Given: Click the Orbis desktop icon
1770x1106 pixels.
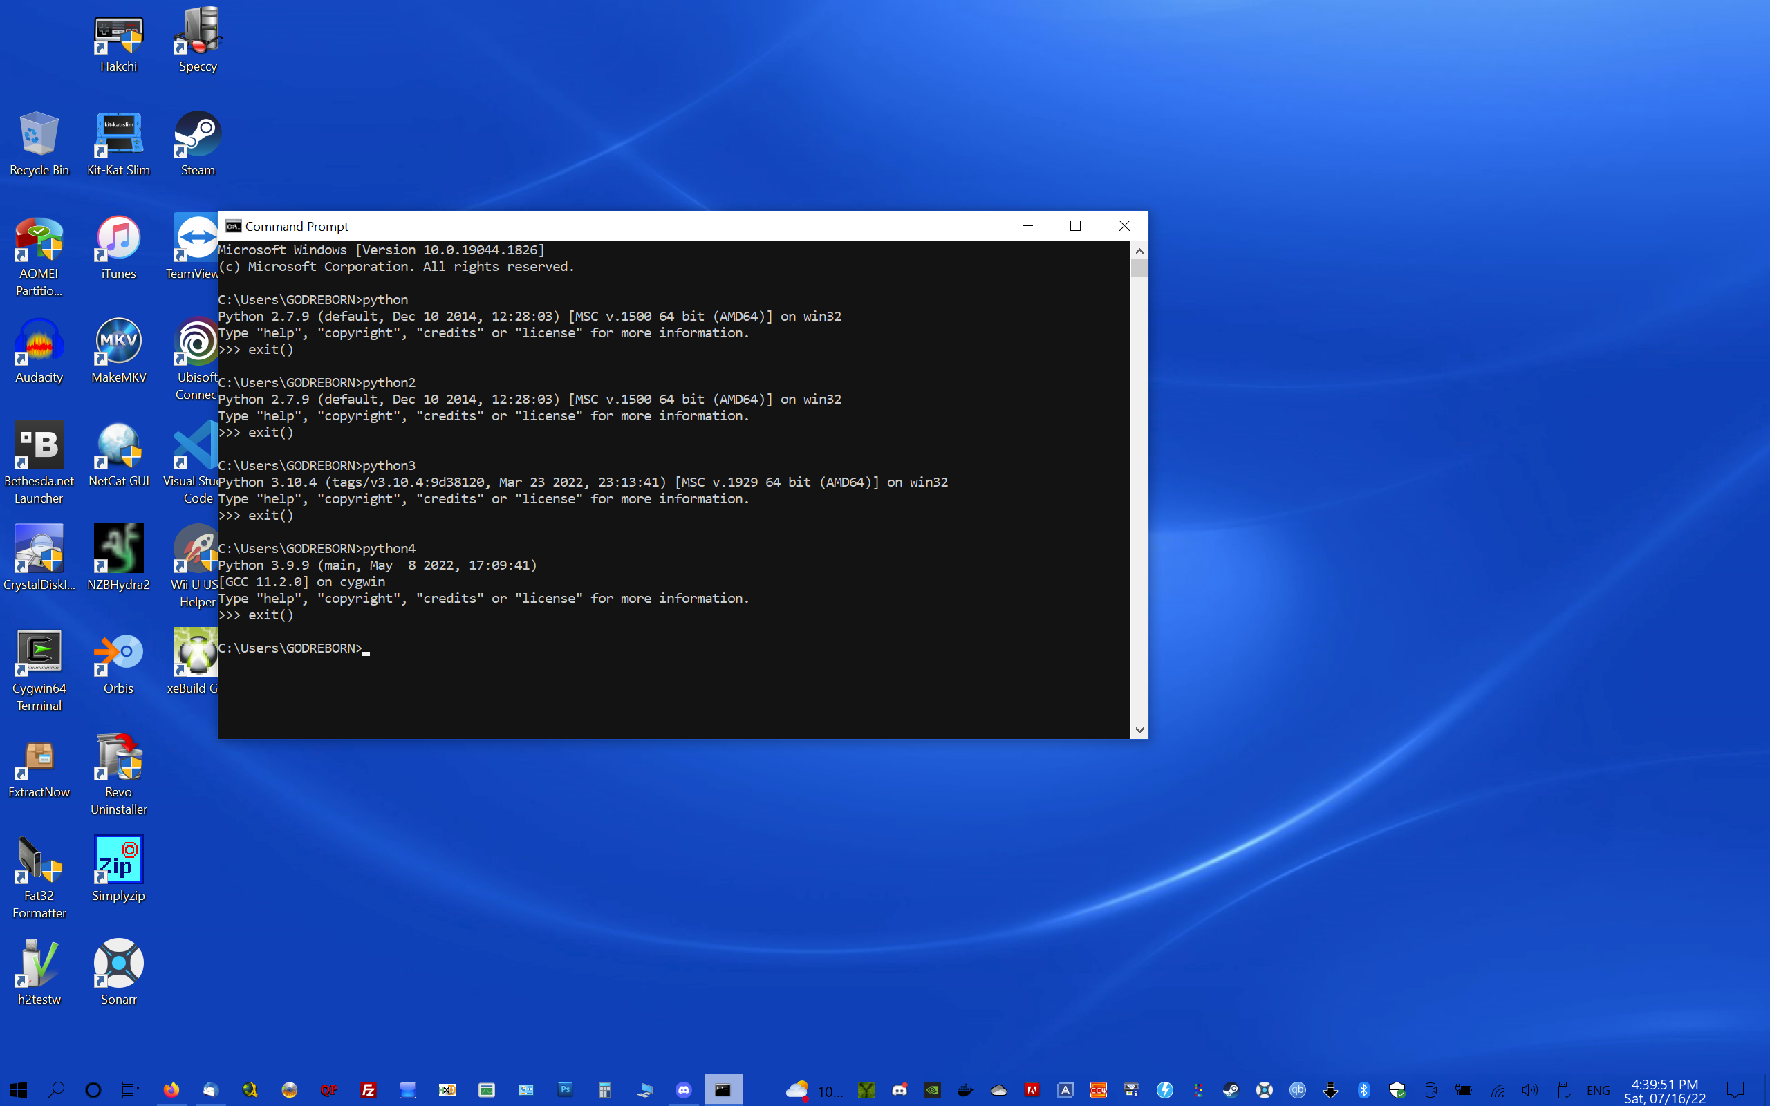Looking at the screenshot, I should point(118,663).
